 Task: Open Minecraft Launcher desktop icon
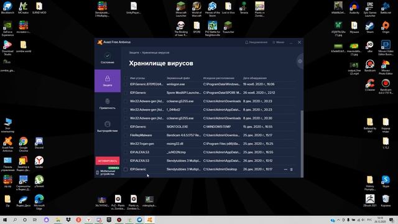click(181, 9)
